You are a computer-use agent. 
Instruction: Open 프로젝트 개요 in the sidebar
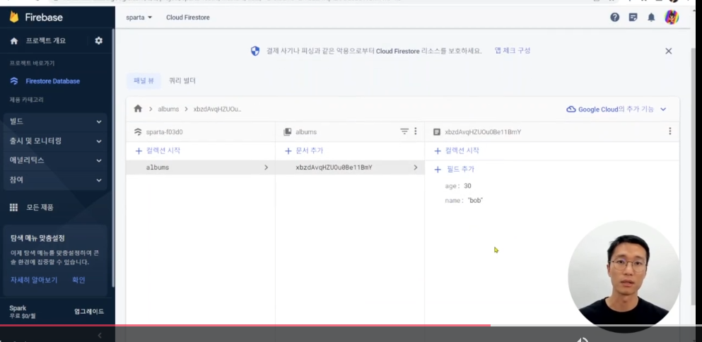[46, 41]
